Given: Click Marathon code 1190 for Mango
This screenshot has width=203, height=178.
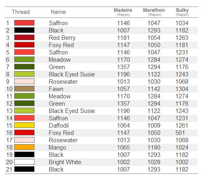Looking at the screenshot, I should click(x=154, y=148).
